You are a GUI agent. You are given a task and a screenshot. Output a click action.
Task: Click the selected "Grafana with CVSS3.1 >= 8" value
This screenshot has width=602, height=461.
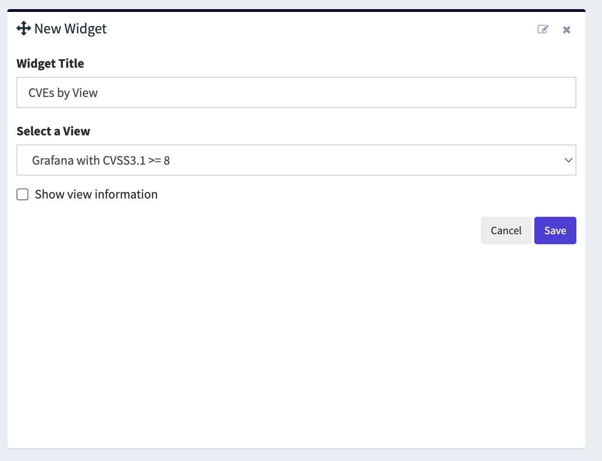(x=101, y=161)
